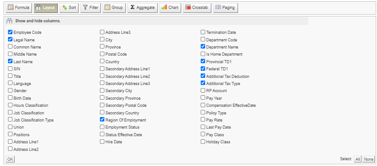Enable the Common Name column

10,46
